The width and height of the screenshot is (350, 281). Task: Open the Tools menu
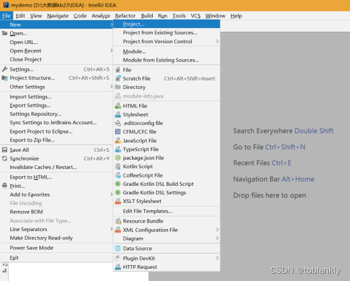tap(179, 16)
